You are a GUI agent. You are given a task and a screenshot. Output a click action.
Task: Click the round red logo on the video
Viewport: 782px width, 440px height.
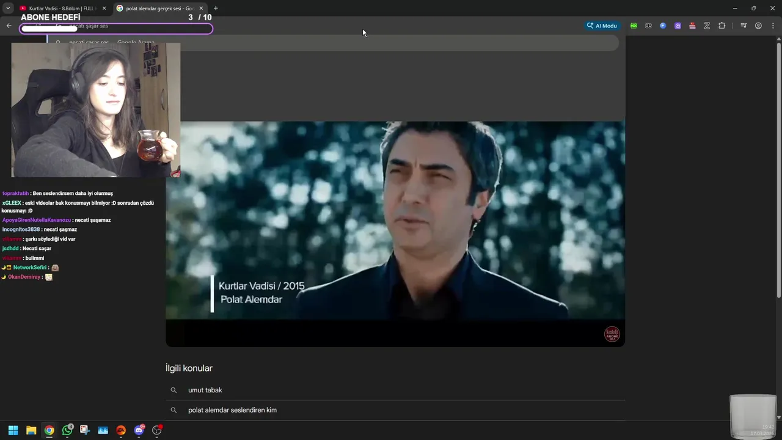pyautogui.click(x=612, y=334)
